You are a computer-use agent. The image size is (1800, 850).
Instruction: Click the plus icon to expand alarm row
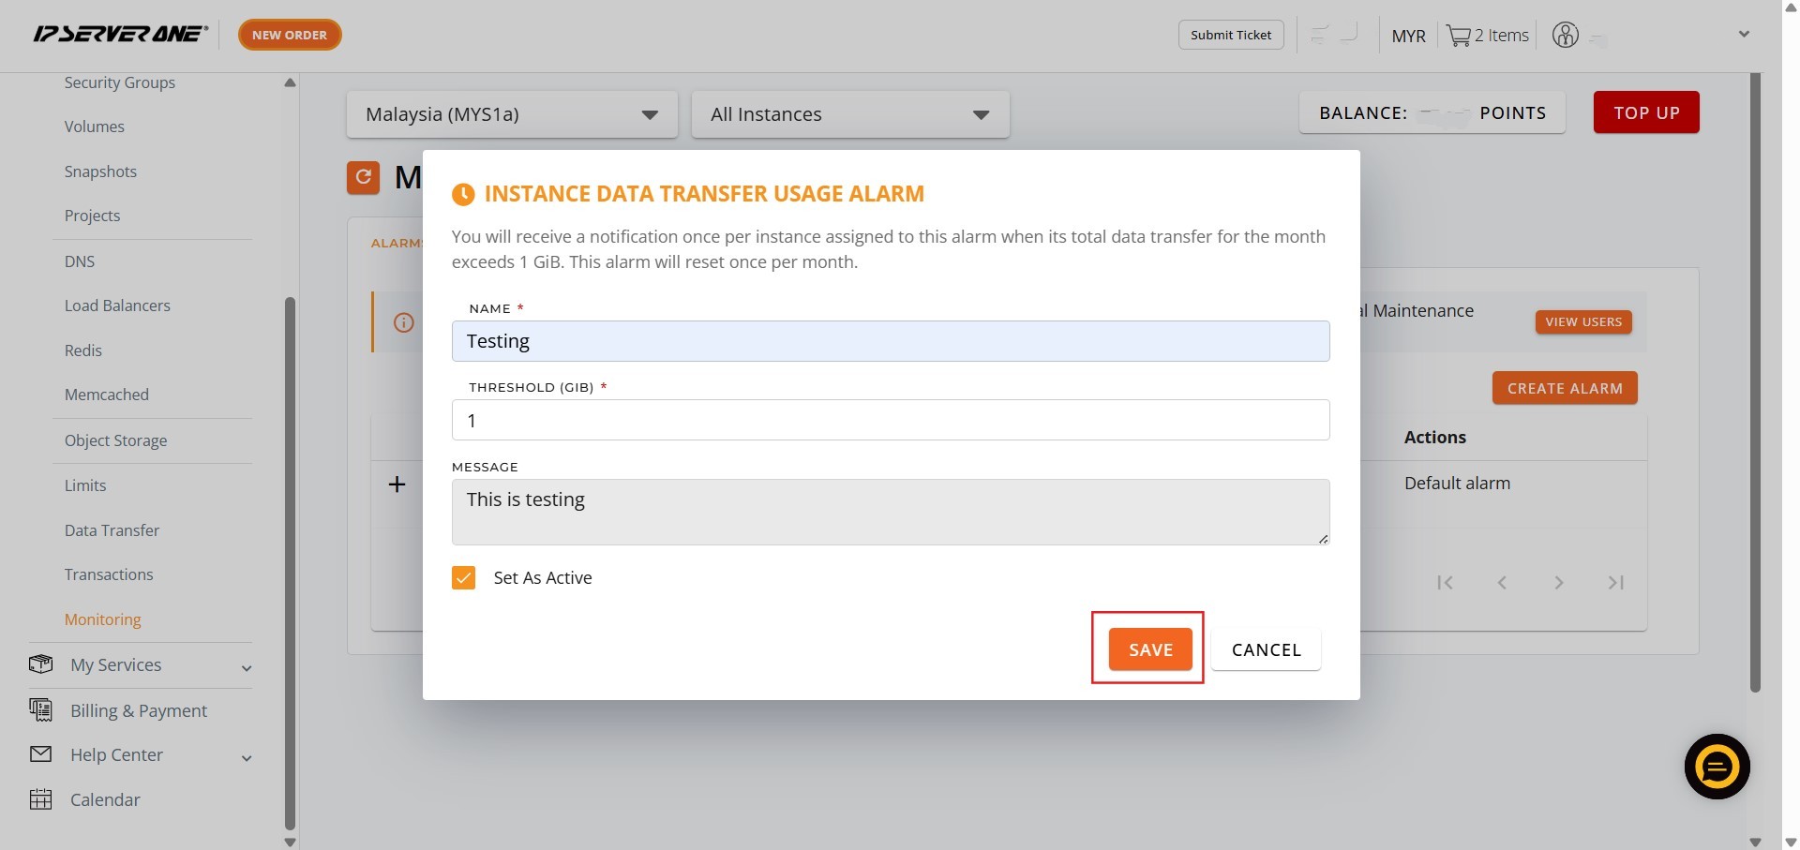397,485
